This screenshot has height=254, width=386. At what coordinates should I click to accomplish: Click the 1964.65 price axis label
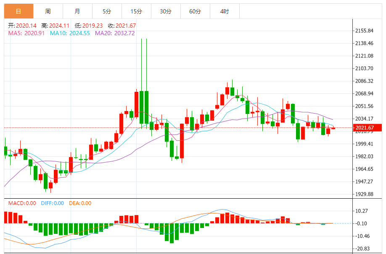click(x=364, y=169)
